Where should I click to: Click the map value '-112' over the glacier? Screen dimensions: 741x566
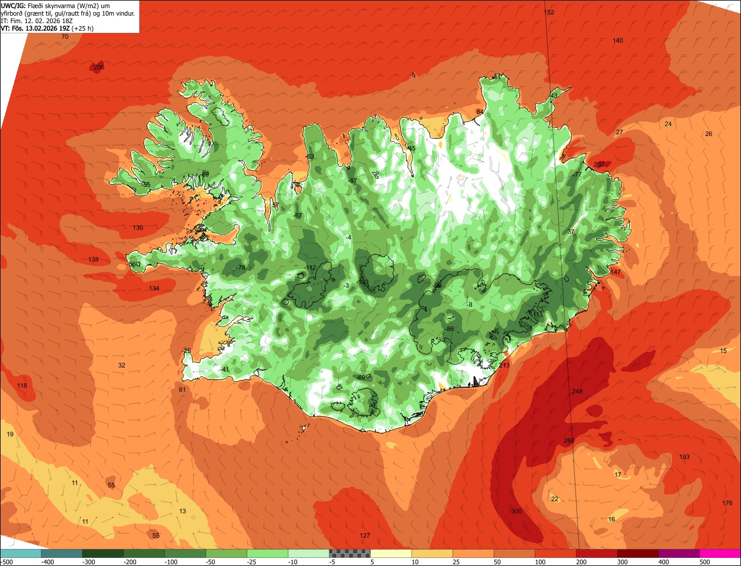(x=310, y=267)
